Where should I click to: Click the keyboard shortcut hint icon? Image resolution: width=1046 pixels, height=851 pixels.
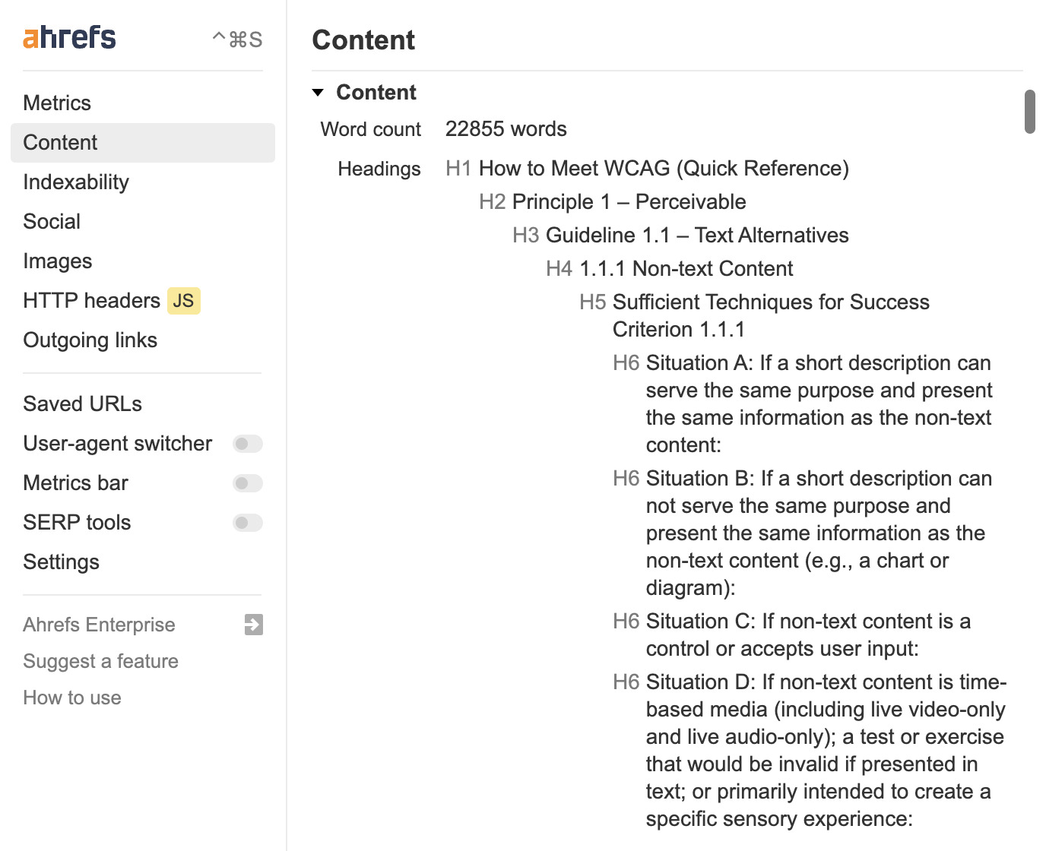pyautogui.click(x=237, y=40)
